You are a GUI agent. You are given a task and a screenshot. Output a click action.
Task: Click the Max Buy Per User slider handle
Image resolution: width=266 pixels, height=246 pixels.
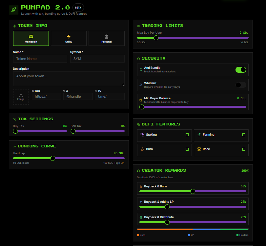(x=156, y=38)
